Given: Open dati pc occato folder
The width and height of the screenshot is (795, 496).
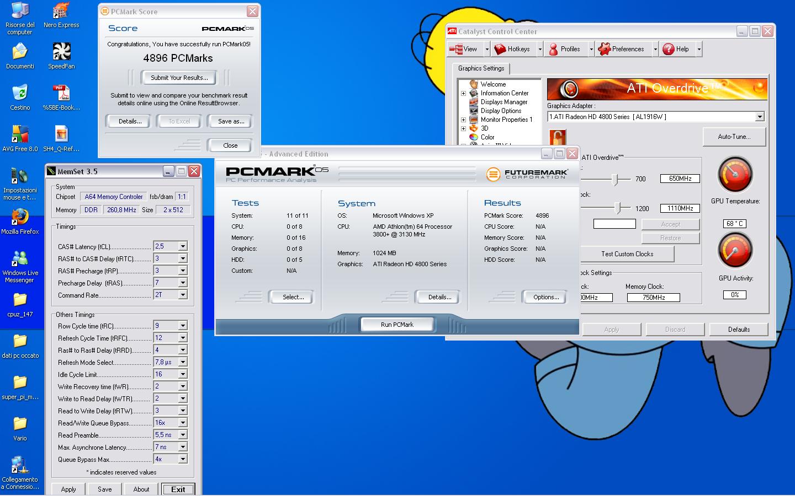Looking at the screenshot, I should [20, 346].
